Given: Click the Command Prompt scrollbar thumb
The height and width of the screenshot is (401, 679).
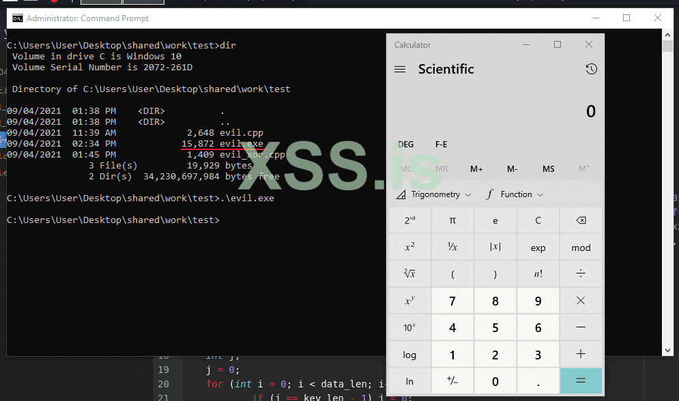Looking at the screenshot, I should 667,46.
